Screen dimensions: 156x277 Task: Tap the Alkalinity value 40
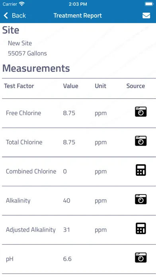pyautogui.click(x=66, y=201)
